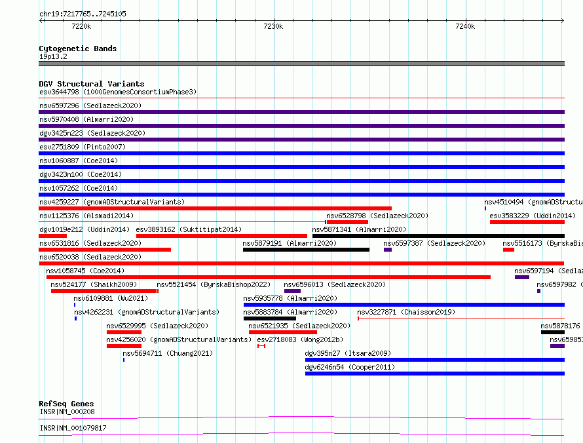Viewport: 583px width, 443px height.
Task: Click the nsv5694711 (Chuang2021) blue marker
Action: pyautogui.click(x=124, y=360)
